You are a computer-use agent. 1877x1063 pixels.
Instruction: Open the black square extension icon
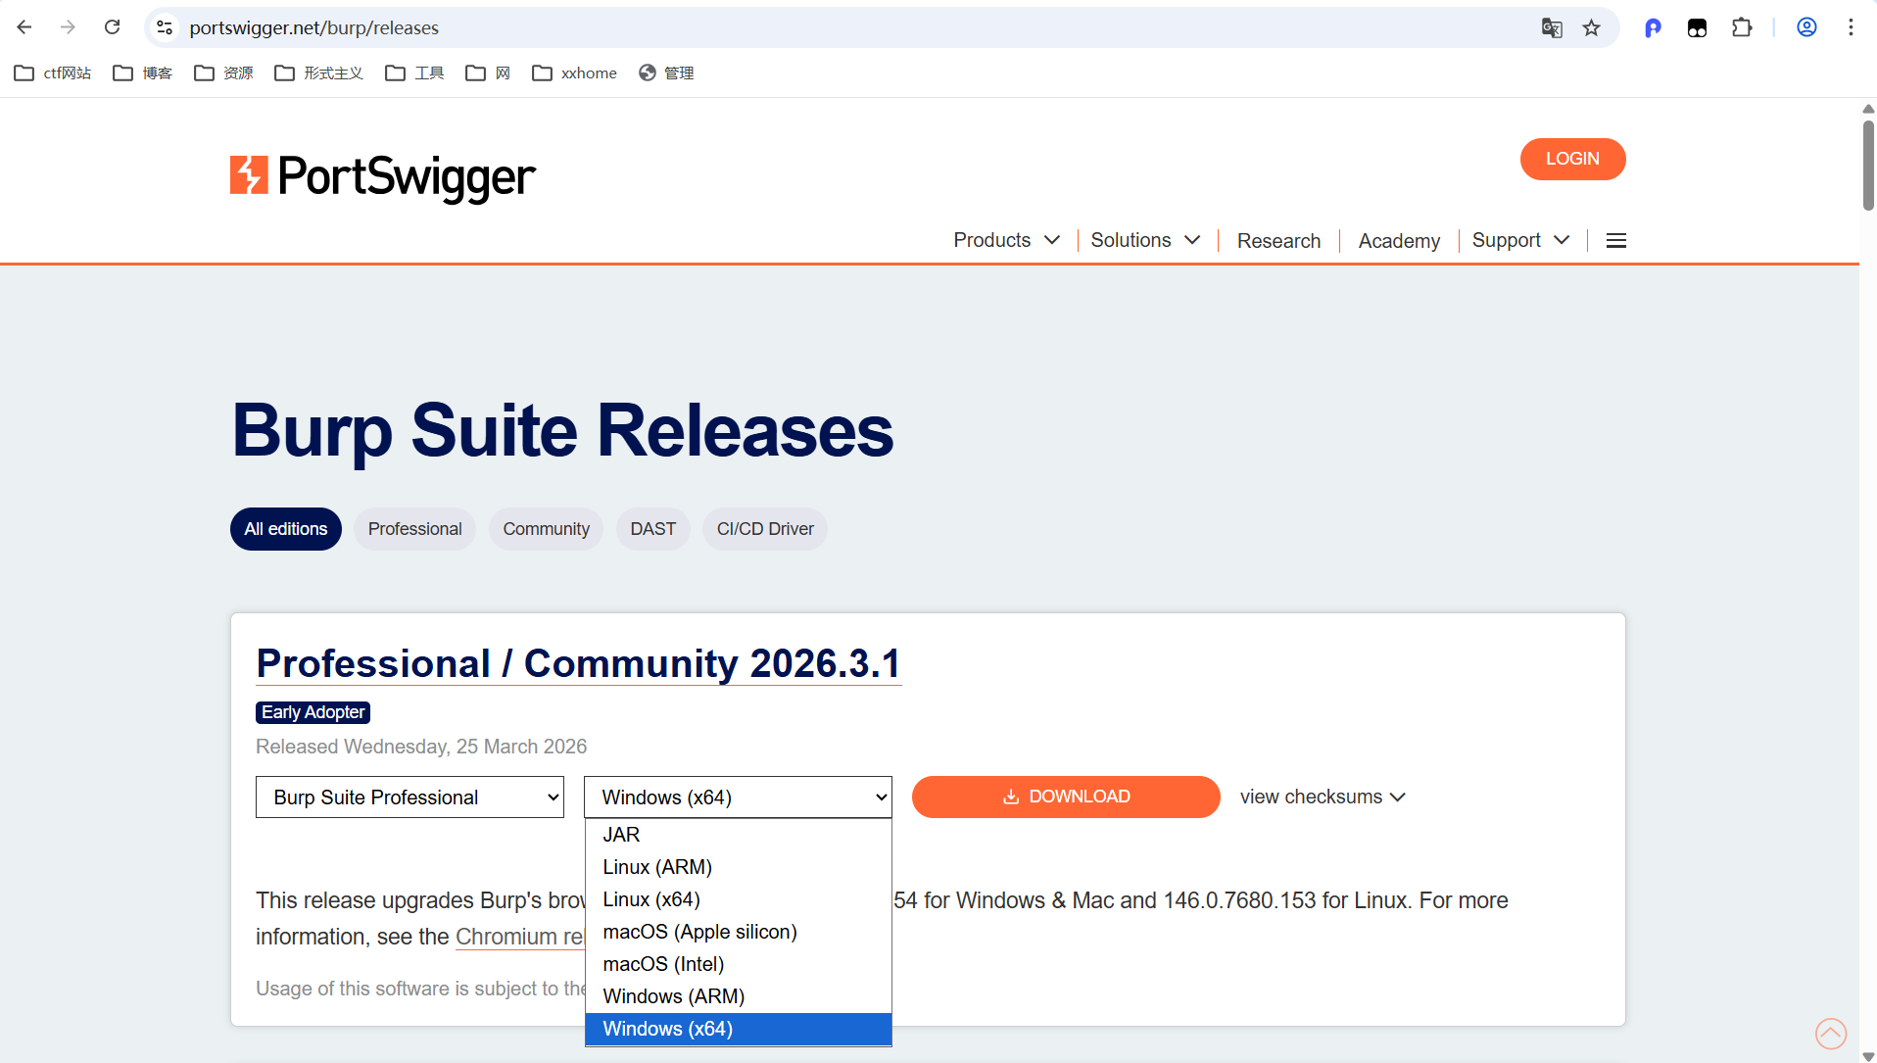click(1697, 27)
